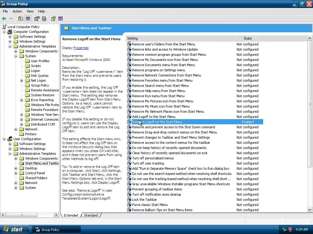The width and height of the screenshot is (313, 234).
Task: Click the State column header
Action: pos(248,38)
